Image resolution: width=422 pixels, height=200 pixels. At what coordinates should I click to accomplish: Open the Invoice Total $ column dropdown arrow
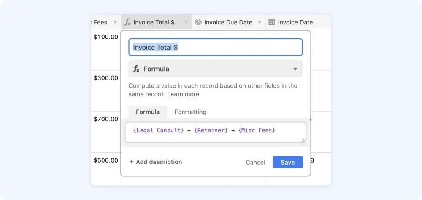[186, 23]
